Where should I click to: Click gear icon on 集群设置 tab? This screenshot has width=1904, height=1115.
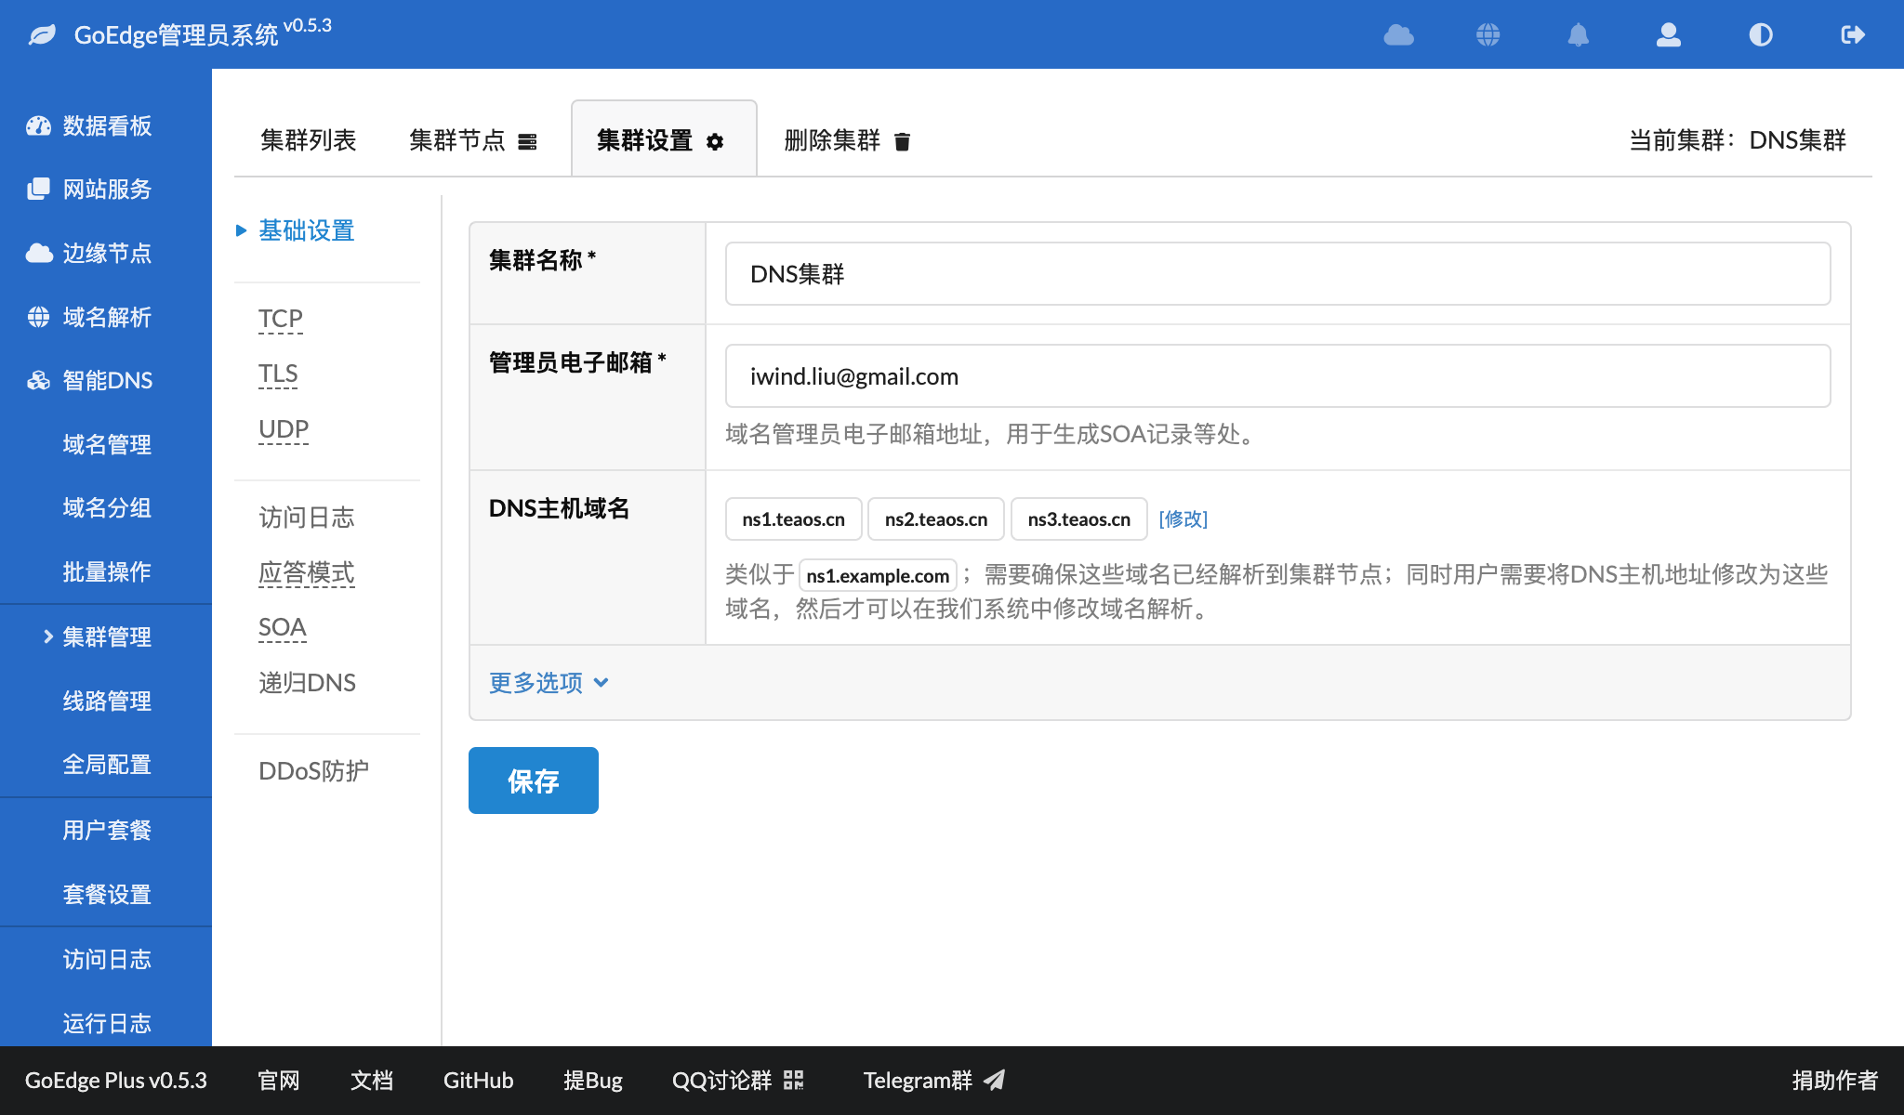(715, 141)
